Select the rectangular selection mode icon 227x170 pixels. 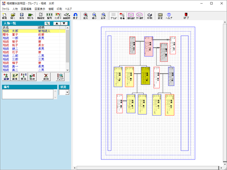[x=131, y=16]
